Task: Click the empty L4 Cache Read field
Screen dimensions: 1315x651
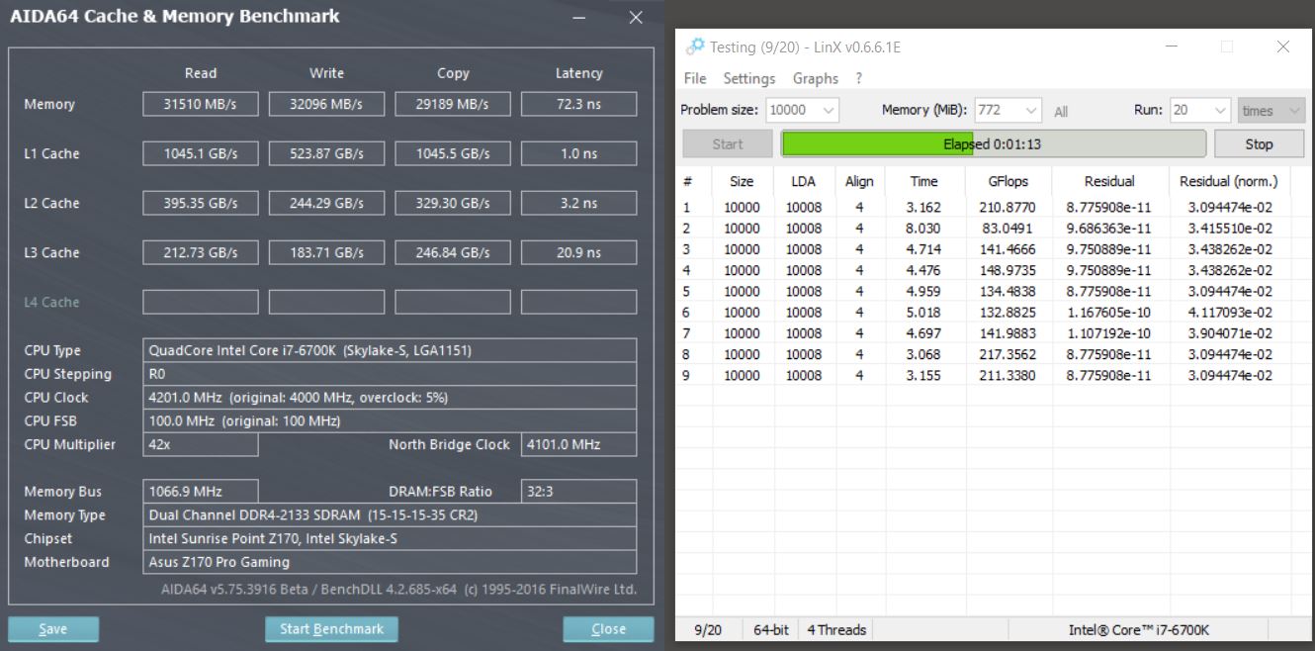Action: (x=201, y=302)
